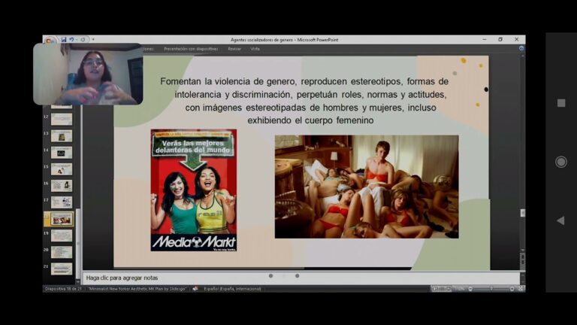577x325 pixels.
Task: Zoom in with the plus button
Action: click(x=512, y=289)
